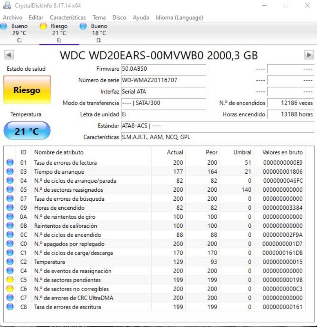Select the Bueno 18 °C drive D: tab
The width and height of the screenshot is (317, 327).
tap(99, 33)
